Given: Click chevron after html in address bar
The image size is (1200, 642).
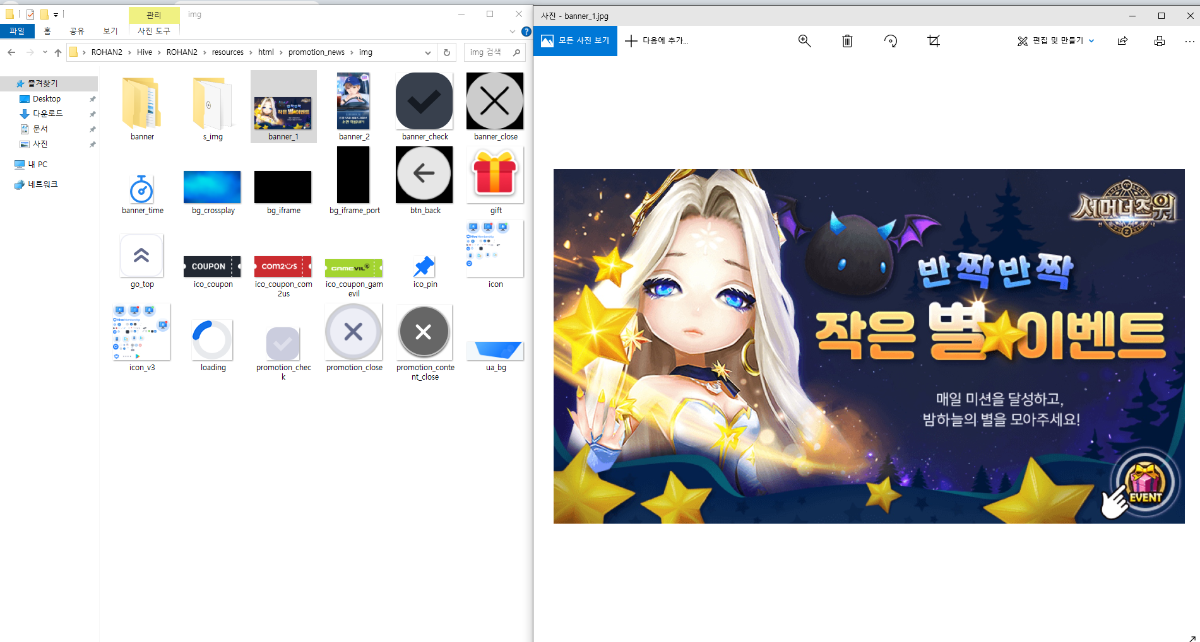Looking at the screenshot, I should pyautogui.click(x=281, y=52).
